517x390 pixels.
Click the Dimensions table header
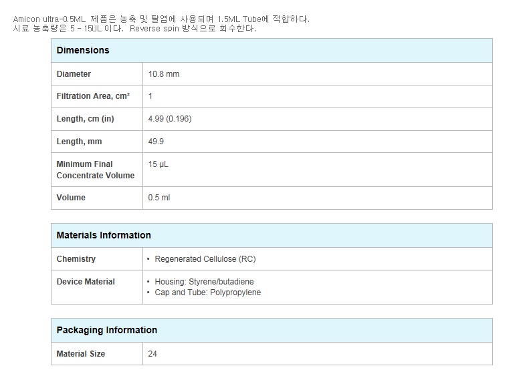point(272,50)
